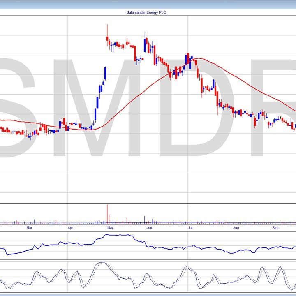Click the red moving average peak in July

pyautogui.click(x=199, y=58)
